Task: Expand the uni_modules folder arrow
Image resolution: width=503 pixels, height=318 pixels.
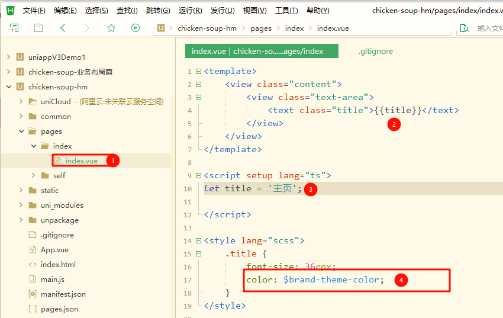Action: click(21, 205)
